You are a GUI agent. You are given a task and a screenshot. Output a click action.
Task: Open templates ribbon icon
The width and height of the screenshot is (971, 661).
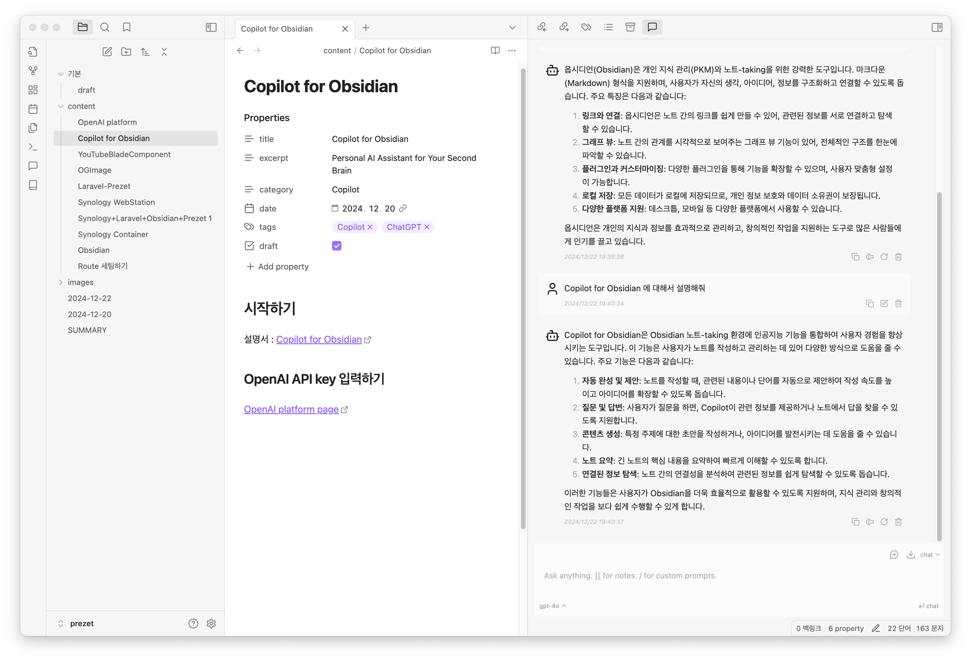coord(33,128)
